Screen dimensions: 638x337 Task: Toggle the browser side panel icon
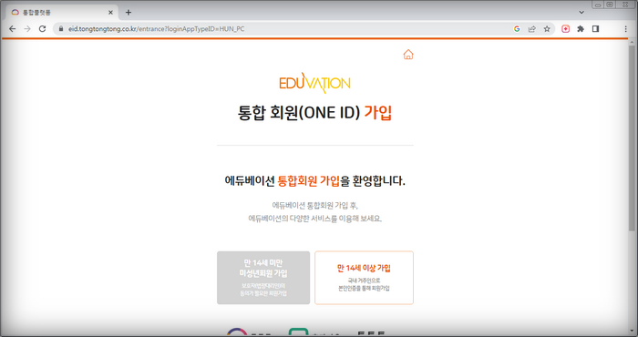pyautogui.click(x=596, y=29)
